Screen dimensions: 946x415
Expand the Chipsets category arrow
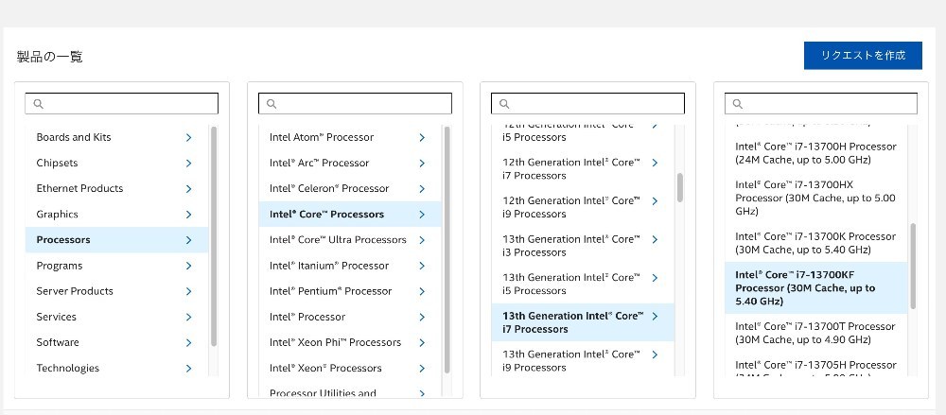click(x=189, y=163)
